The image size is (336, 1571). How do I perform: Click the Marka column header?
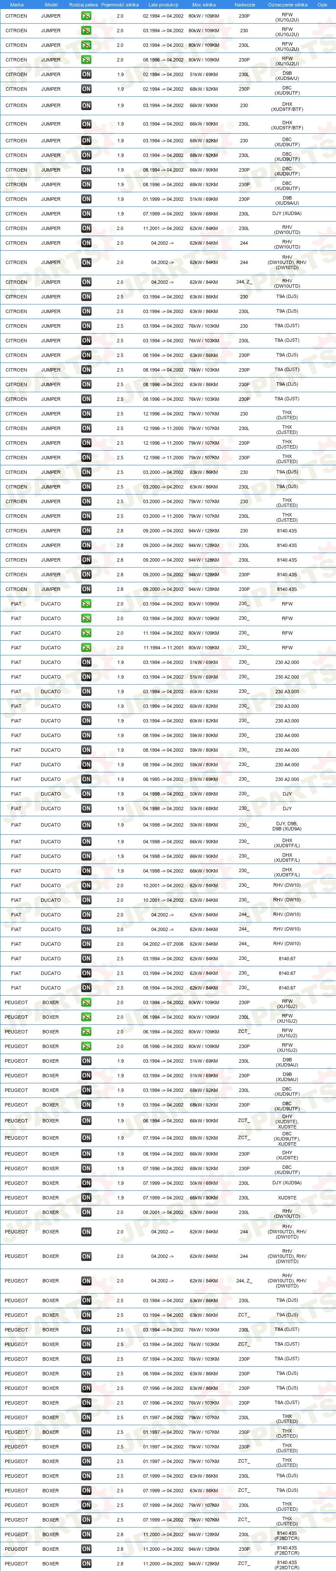(17, 4)
